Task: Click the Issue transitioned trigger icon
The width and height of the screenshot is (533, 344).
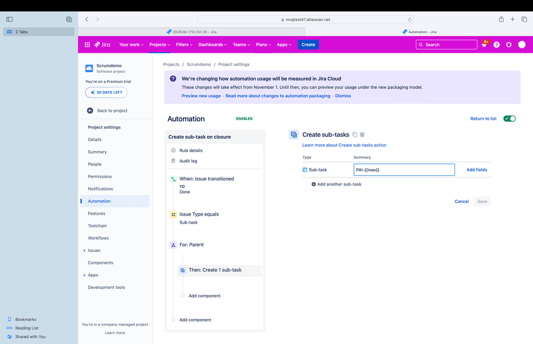Action: point(173,179)
